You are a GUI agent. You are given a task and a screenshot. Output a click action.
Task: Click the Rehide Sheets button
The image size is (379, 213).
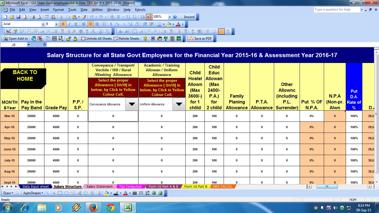coord(127,39)
